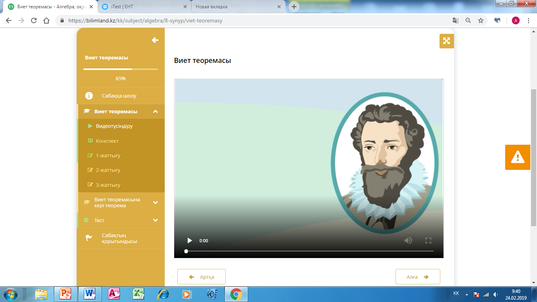
Task: Click the Алға next button
Action: [x=418, y=277]
